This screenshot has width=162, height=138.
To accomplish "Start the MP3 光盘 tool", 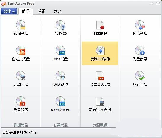I will (60, 53).
